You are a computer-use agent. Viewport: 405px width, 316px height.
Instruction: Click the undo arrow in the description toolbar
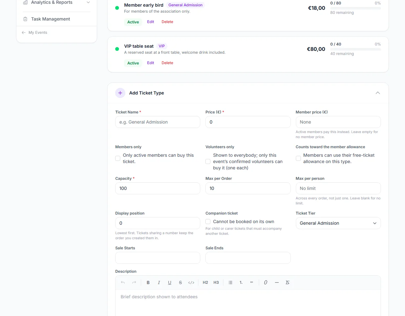123,283
